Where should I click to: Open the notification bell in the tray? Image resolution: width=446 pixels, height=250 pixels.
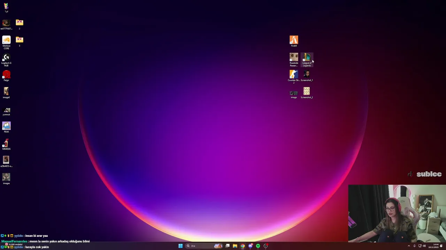tap(441, 246)
